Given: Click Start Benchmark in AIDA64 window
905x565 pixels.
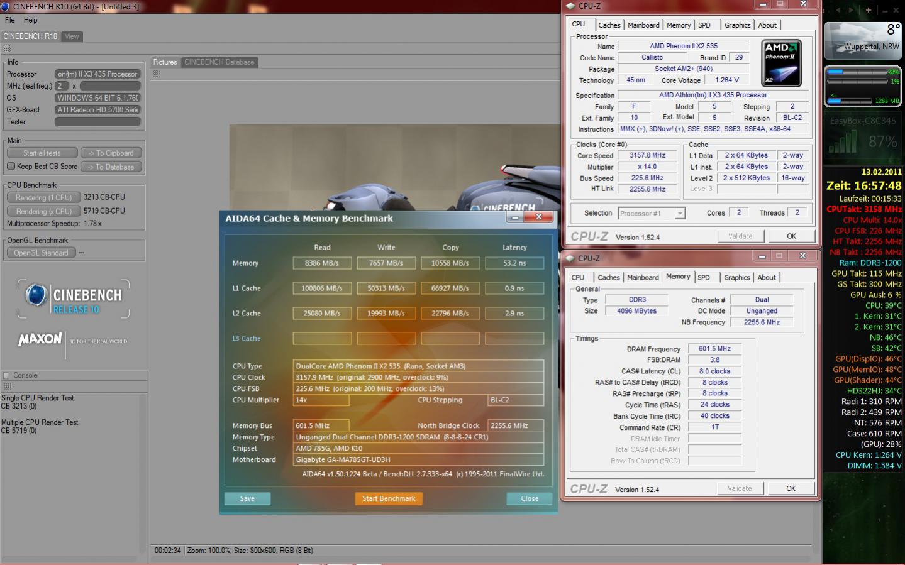Looking at the screenshot, I should point(389,498).
